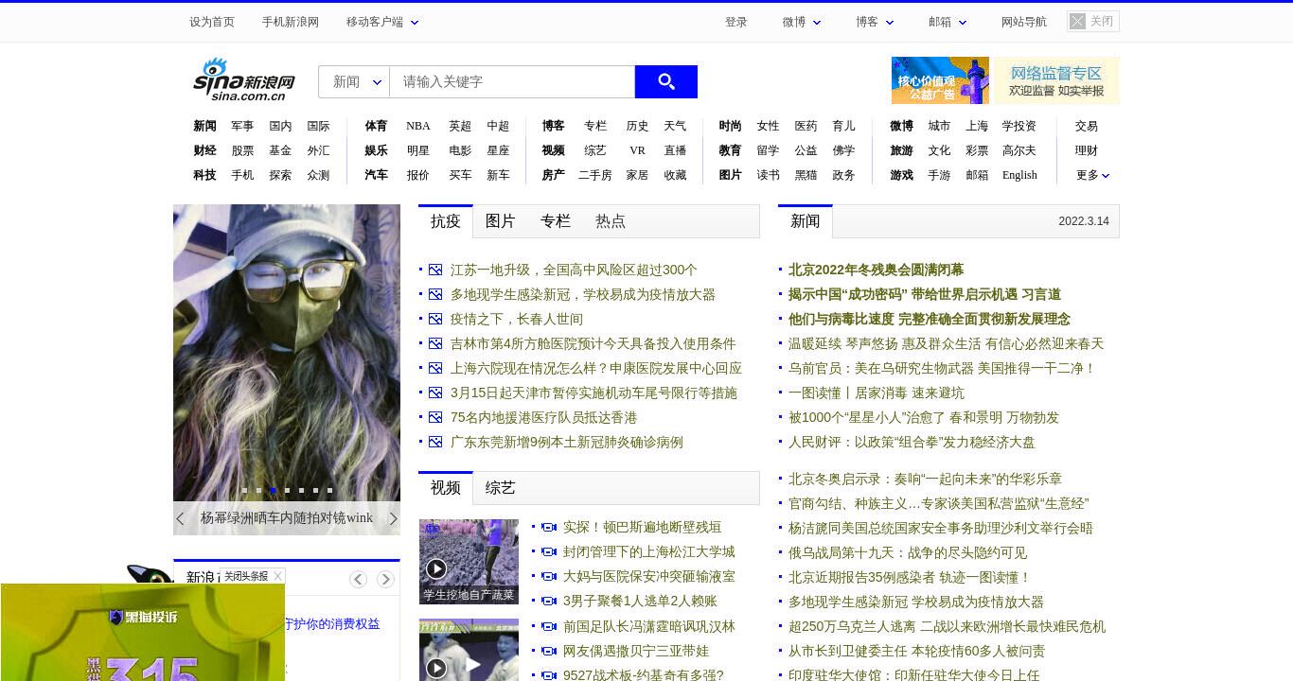
Task: Click left arrow in 新浪 panel header
Action: pyautogui.click(x=358, y=579)
